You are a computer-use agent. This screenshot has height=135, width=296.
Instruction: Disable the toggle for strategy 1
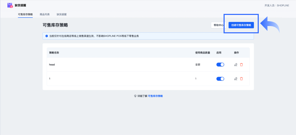coord(220,79)
